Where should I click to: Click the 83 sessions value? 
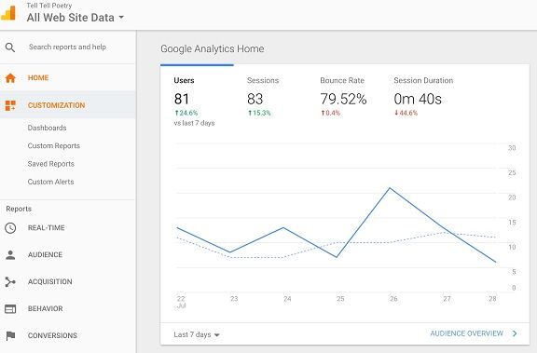tap(255, 99)
